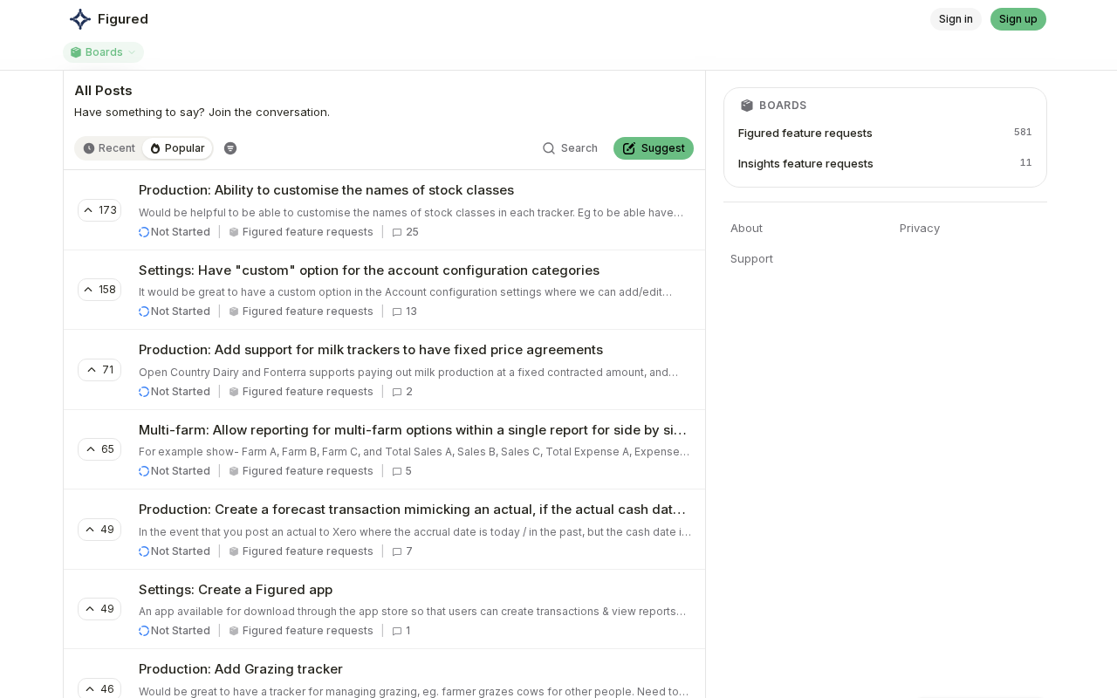The height and width of the screenshot is (698, 1117).
Task: Select the Popular sort tab
Action: coord(177,148)
